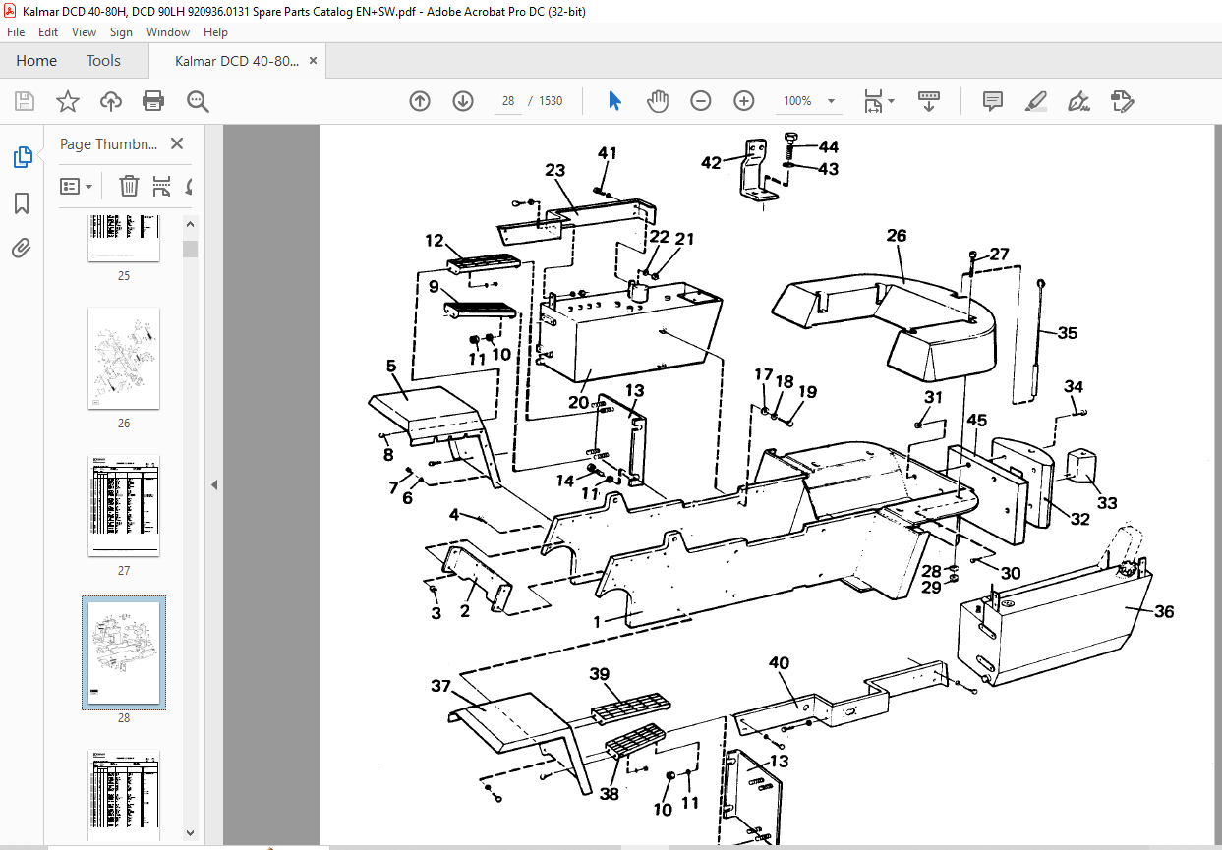The image size is (1222, 850).
Task: Close the Page Thumbnails pane
Action: [x=177, y=143]
